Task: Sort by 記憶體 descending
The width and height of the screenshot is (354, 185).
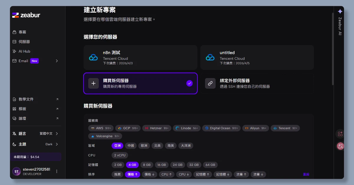Action: [x=223, y=174]
